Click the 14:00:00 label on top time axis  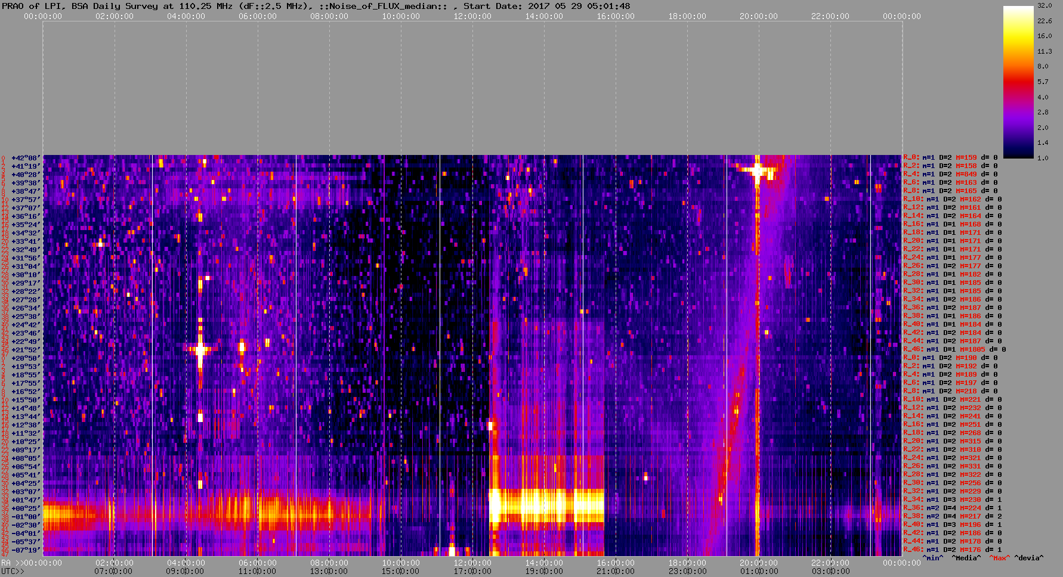(544, 17)
